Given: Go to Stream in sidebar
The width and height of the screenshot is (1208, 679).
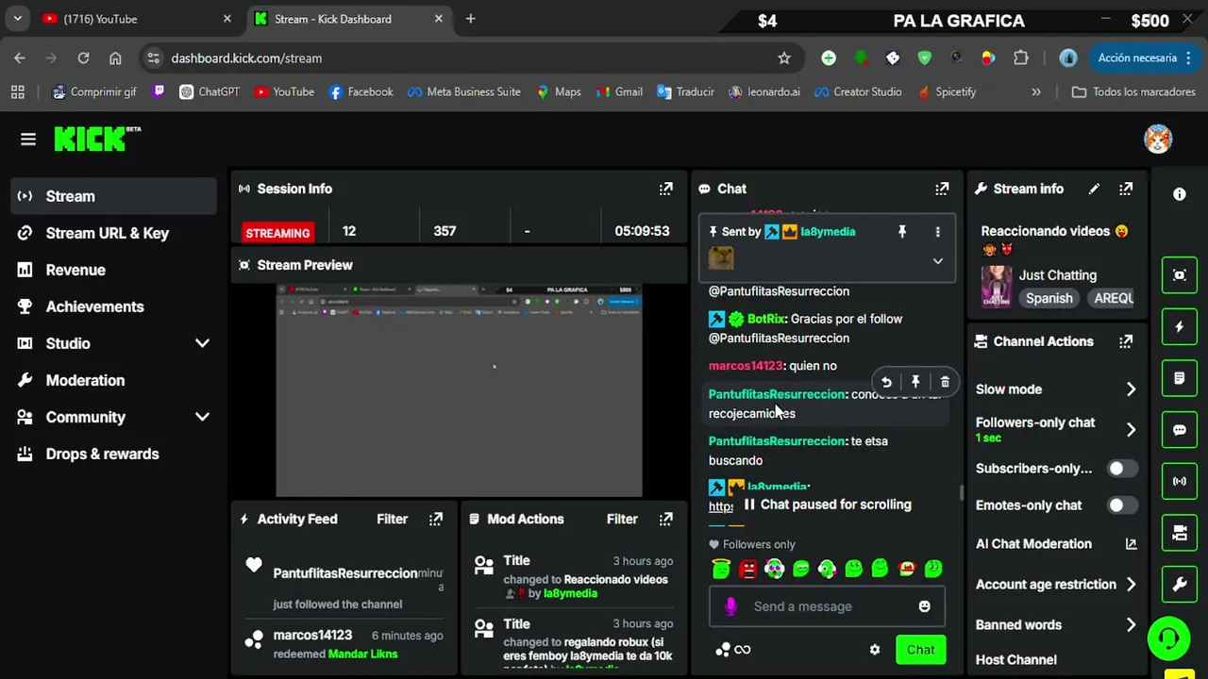Looking at the screenshot, I should click(113, 196).
